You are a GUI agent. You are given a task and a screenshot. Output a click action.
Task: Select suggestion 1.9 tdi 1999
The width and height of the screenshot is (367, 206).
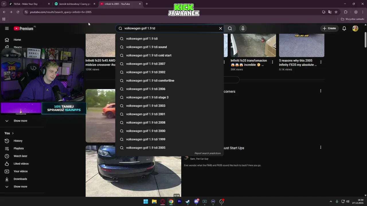[169, 139]
